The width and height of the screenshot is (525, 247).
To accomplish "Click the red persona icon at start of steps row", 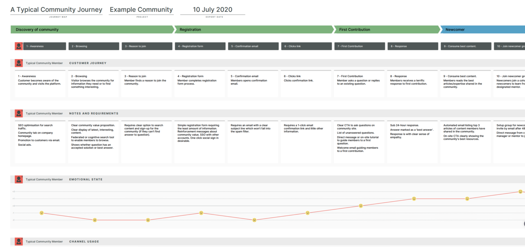I will point(18,46).
